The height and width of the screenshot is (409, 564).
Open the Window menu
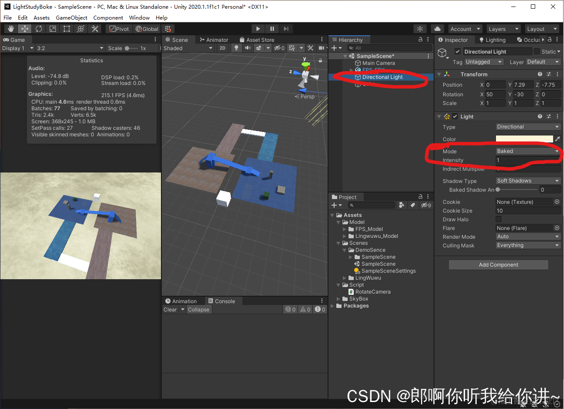coord(139,17)
